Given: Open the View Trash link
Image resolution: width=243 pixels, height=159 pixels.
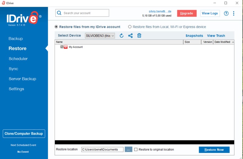Looking at the screenshot, I should [x=216, y=36].
